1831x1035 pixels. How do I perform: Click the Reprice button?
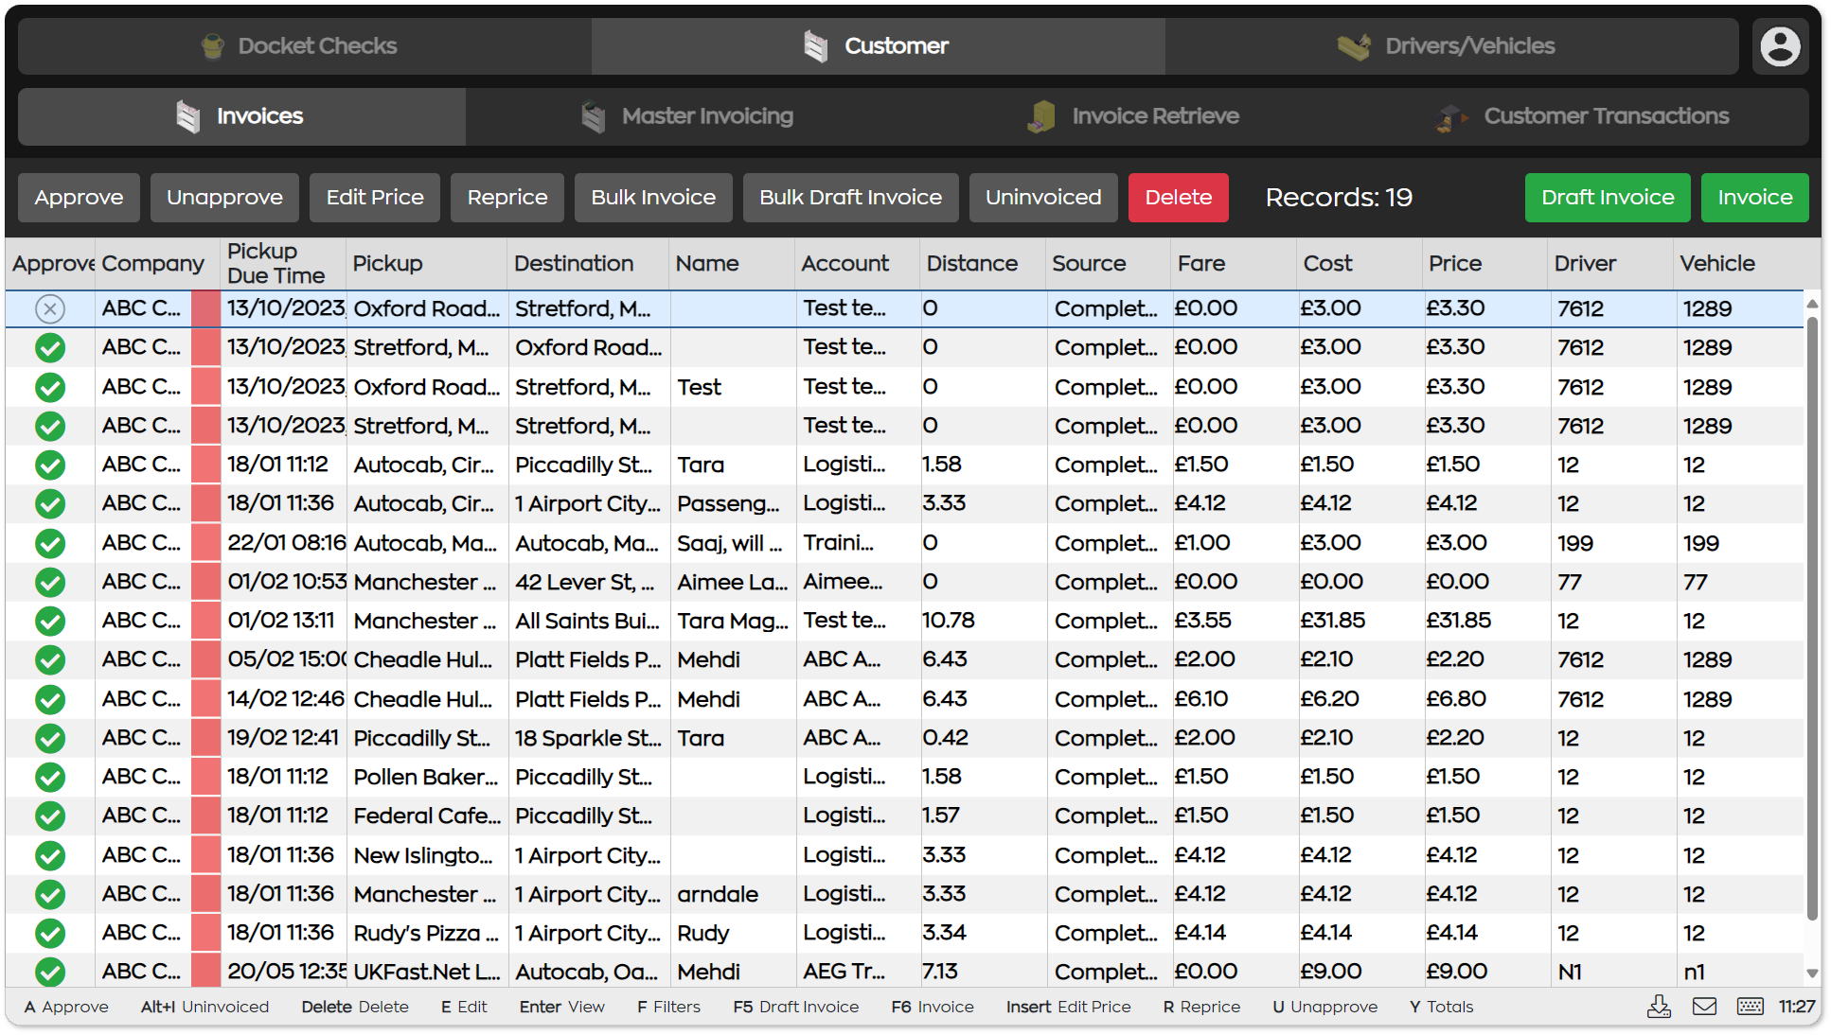click(x=507, y=198)
